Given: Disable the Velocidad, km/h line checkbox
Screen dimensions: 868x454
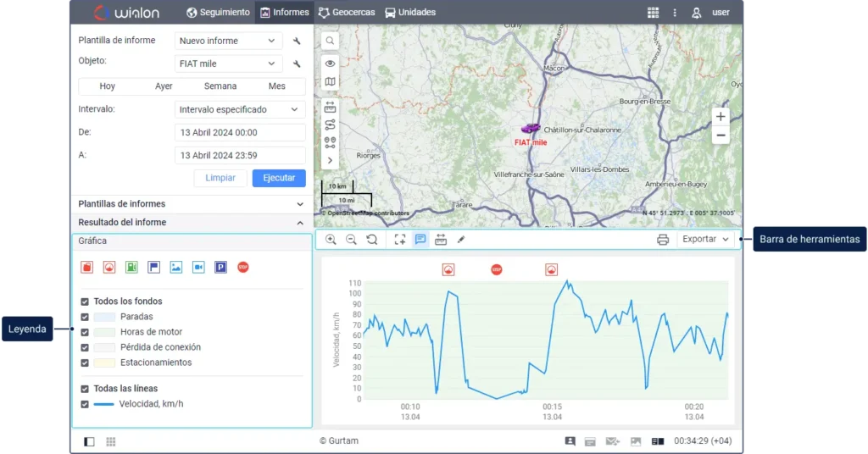Looking at the screenshot, I should 85,404.
